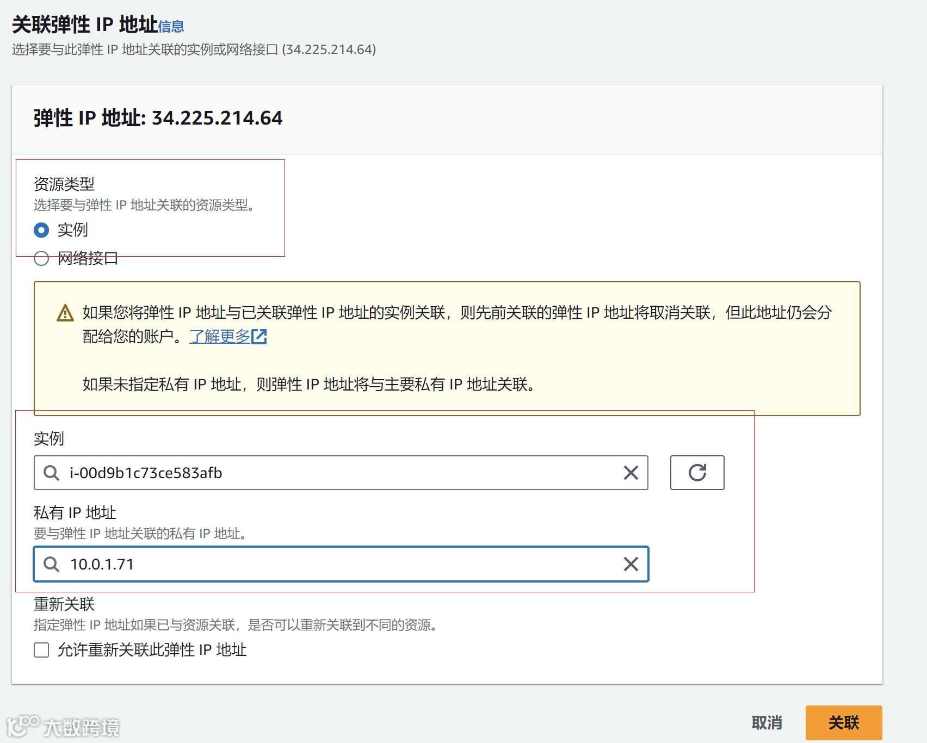This screenshot has height=743, width=927.
Task: Click the 弹性 IP 地址: 34.225.214.64 heading
Action: tap(158, 118)
